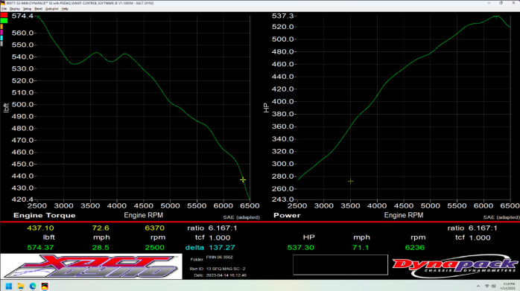The width and height of the screenshot is (520, 291).
Task: Select the gray run color swatch
Action: pos(1,43)
